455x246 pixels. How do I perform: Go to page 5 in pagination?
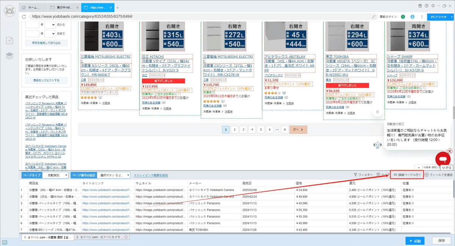261,130
